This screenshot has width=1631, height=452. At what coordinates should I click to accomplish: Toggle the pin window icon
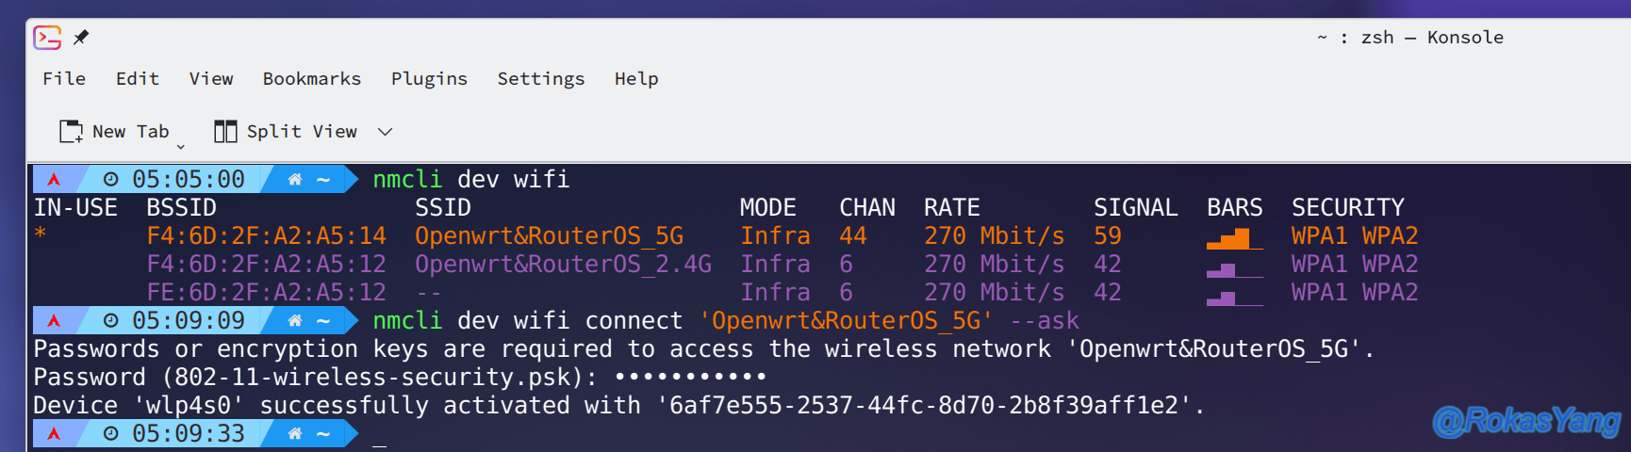pyautogui.click(x=81, y=38)
